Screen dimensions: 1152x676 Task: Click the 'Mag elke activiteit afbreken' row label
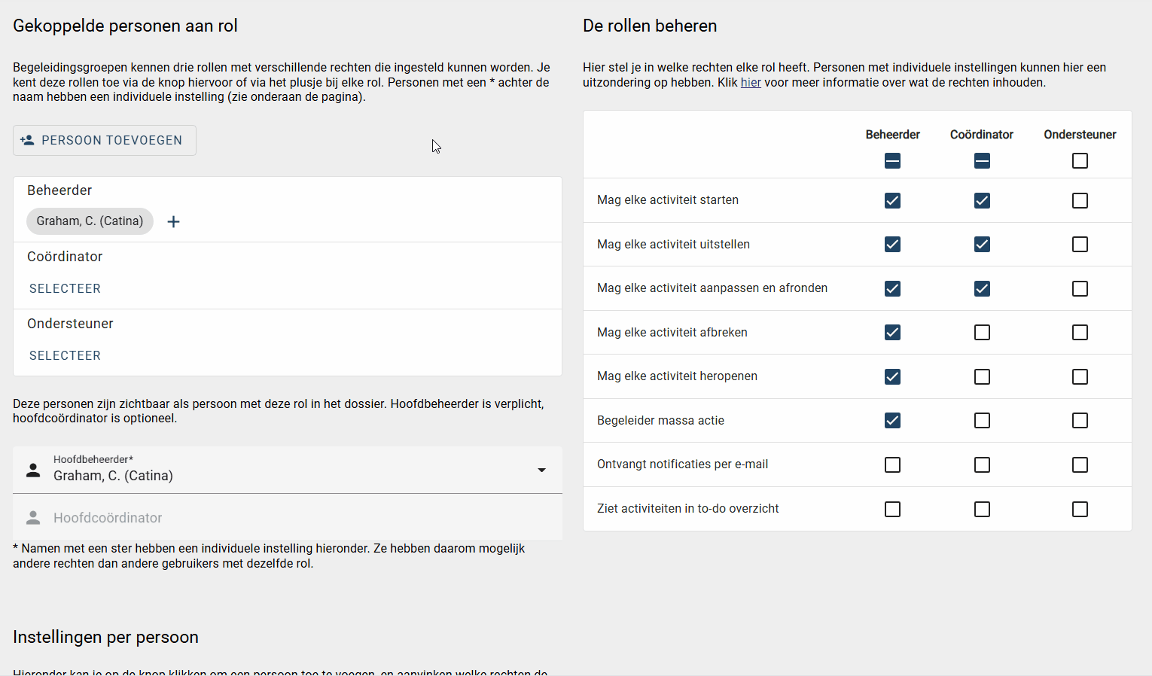click(672, 333)
